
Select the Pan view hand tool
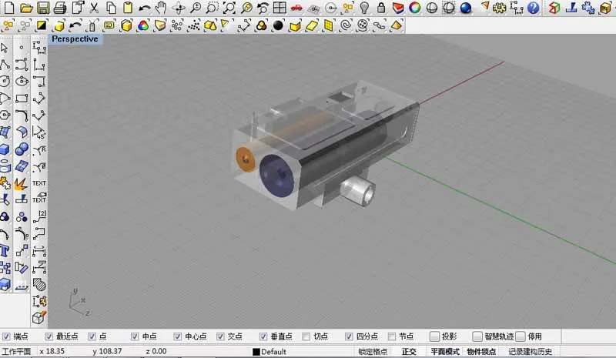tap(161, 8)
